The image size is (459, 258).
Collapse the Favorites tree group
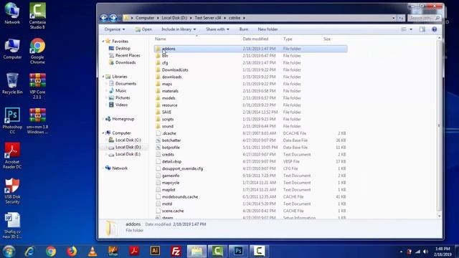point(103,42)
